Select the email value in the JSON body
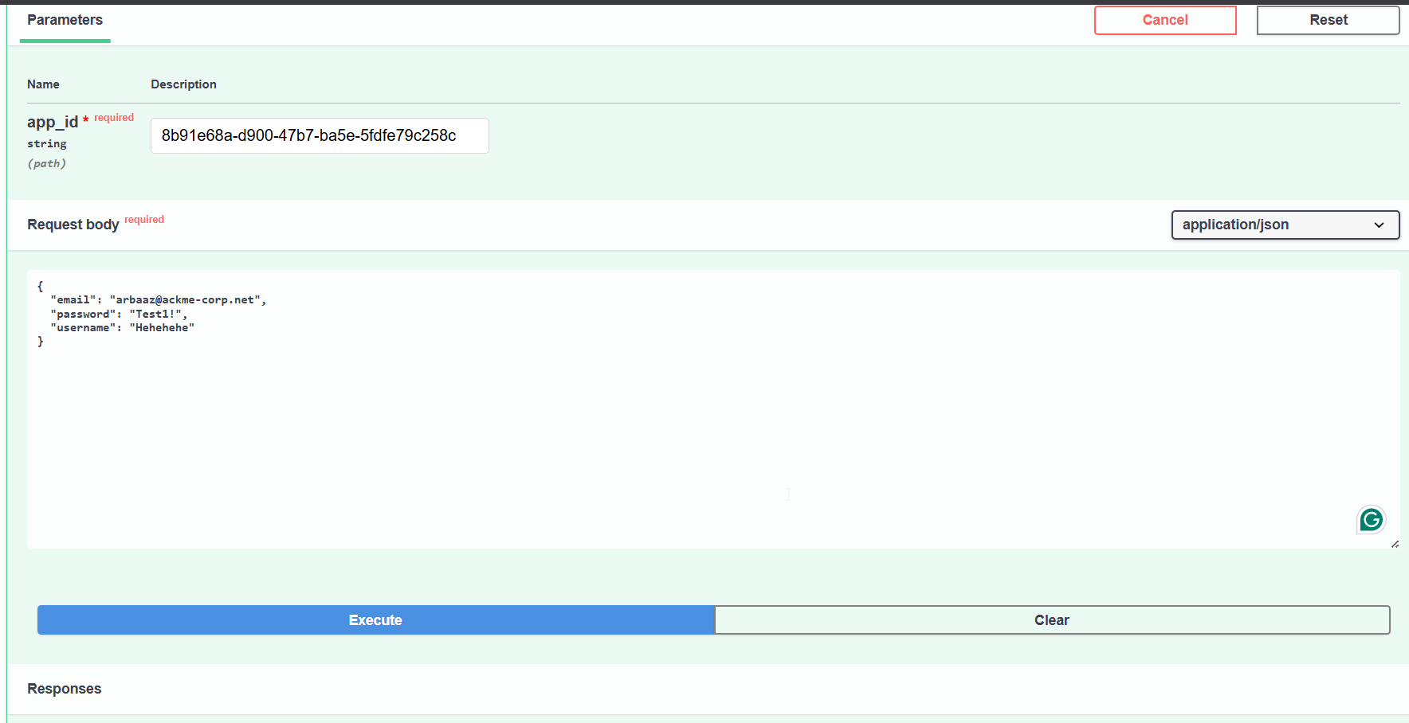The image size is (1409, 723). (187, 299)
